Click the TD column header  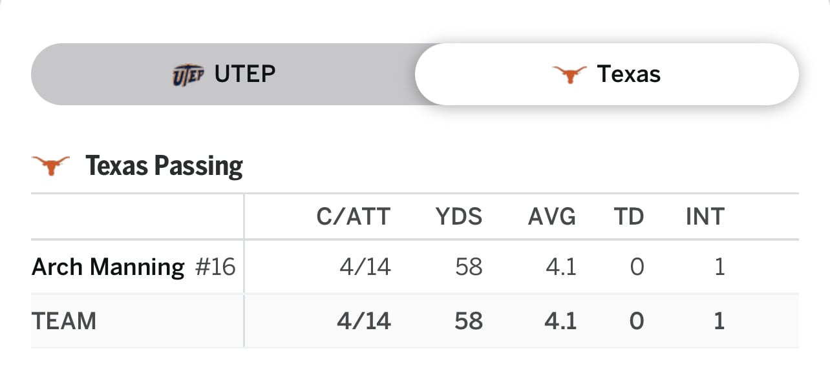(x=628, y=217)
